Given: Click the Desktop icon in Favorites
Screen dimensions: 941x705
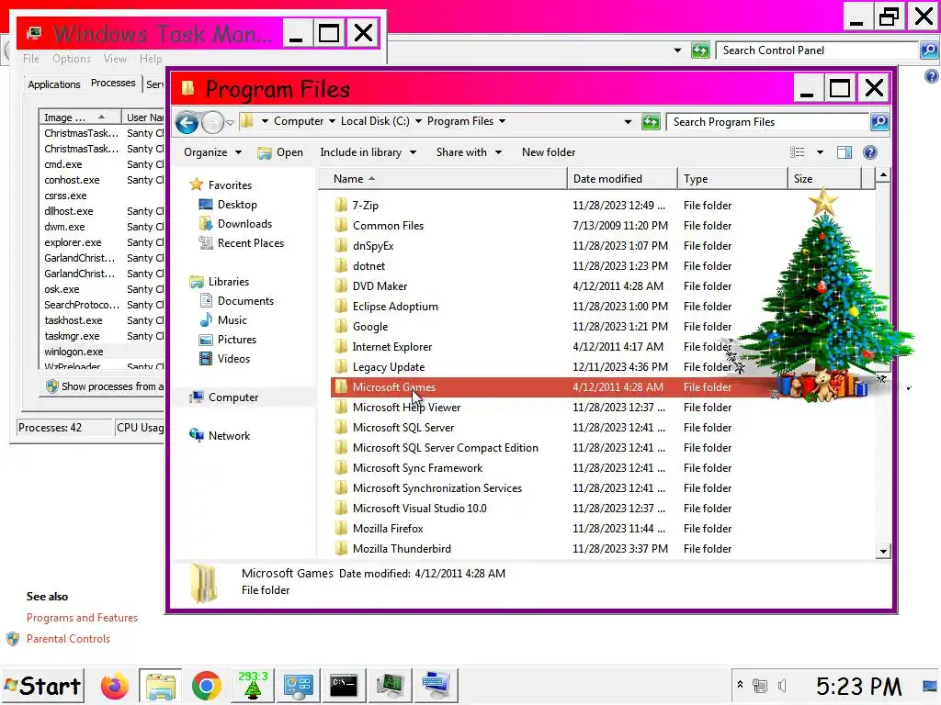Looking at the screenshot, I should pyautogui.click(x=206, y=205).
